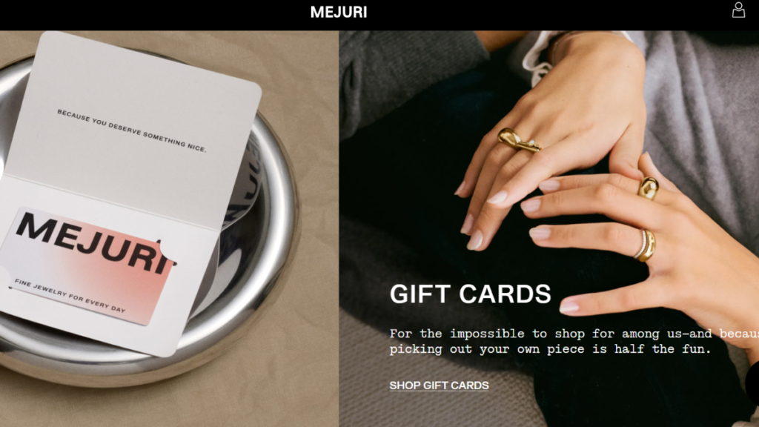Click 'Fine jewelry for every day' tagline
Image resolution: width=759 pixels, height=427 pixels.
(x=70, y=296)
